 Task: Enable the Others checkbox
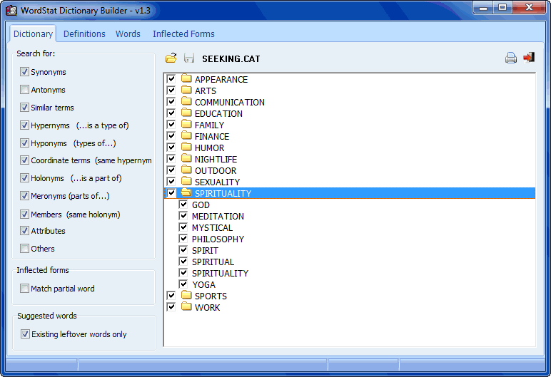pyautogui.click(x=24, y=249)
